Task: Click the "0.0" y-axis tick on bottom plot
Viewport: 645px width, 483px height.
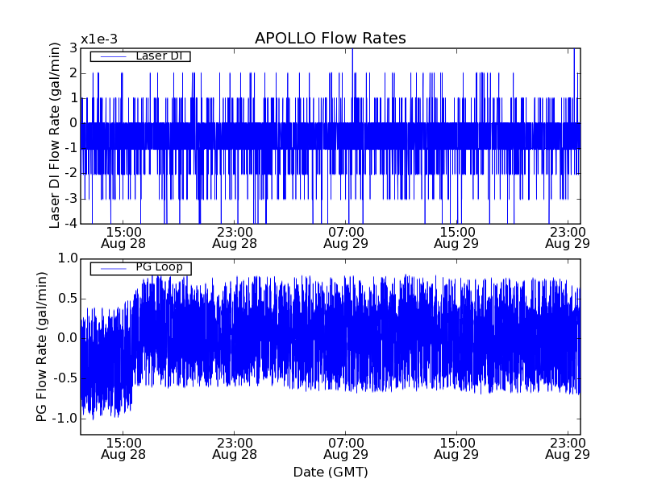Action: (68, 338)
